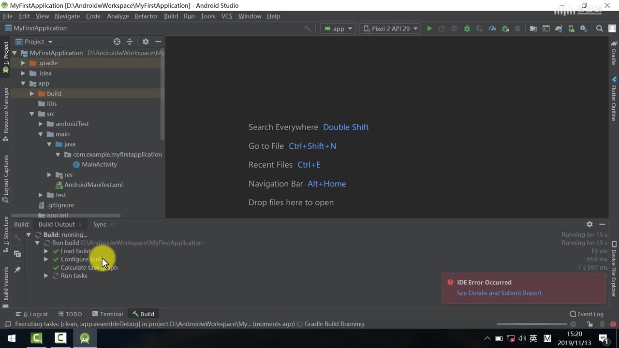The width and height of the screenshot is (619, 348).
Task: Open the Project Structure icon in the toolbar
Action: coord(533,29)
